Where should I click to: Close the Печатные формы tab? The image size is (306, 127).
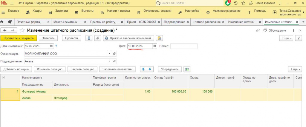tap(48, 22)
